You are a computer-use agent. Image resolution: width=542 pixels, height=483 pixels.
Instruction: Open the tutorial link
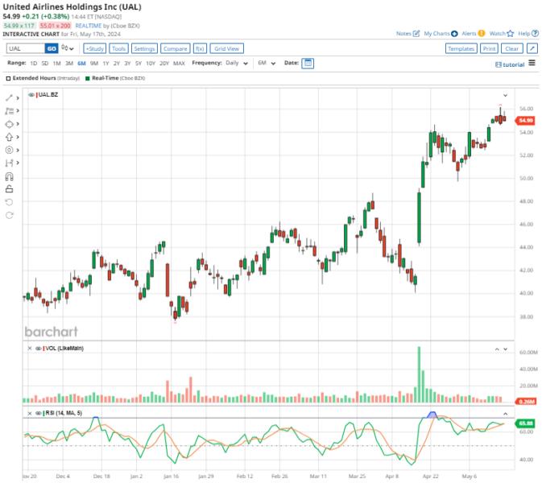510,64
